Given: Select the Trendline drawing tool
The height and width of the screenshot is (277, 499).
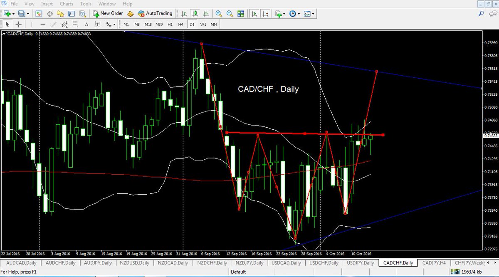Looking at the screenshot, I should (x=54, y=25).
